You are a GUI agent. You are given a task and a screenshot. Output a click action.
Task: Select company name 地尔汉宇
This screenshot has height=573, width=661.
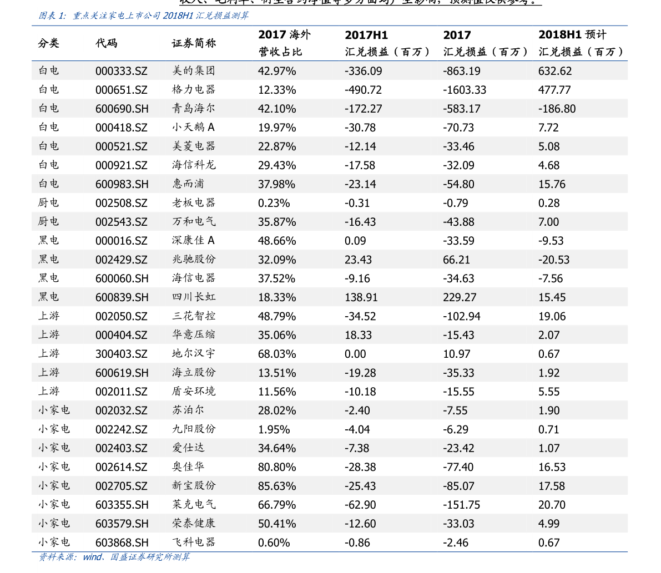pyautogui.click(x=194, y=353)
